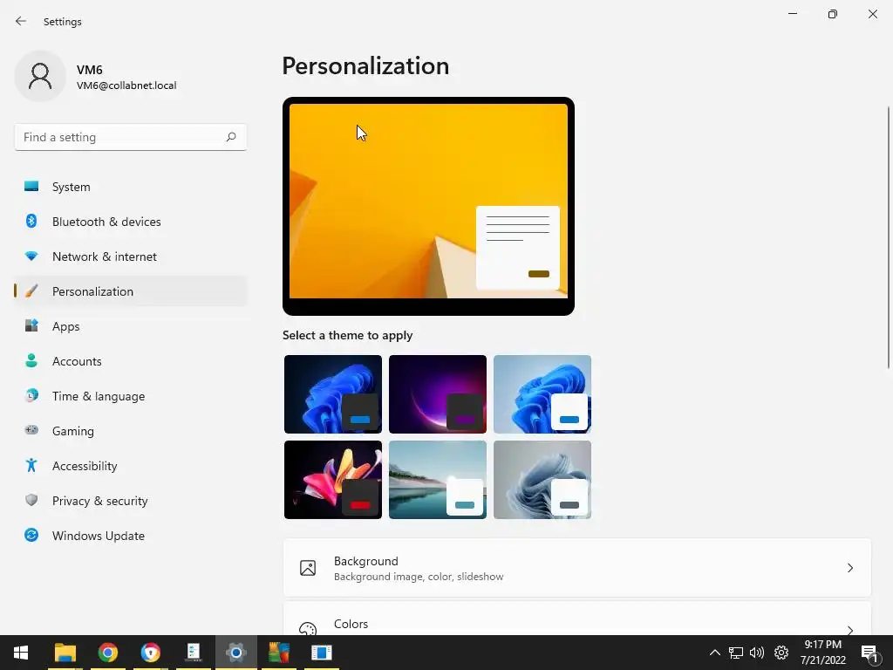Viewport: 893px width, 670px height.
Task: Click the Privacy & security shield icon
Action: [31, 500]
